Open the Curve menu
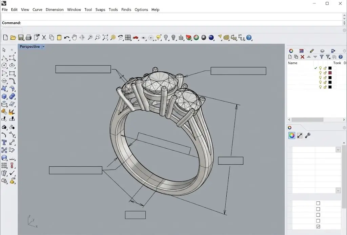 (37, 9)
